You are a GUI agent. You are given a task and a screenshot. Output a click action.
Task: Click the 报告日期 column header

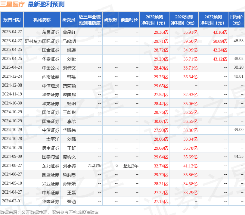(x=12, y=20)
